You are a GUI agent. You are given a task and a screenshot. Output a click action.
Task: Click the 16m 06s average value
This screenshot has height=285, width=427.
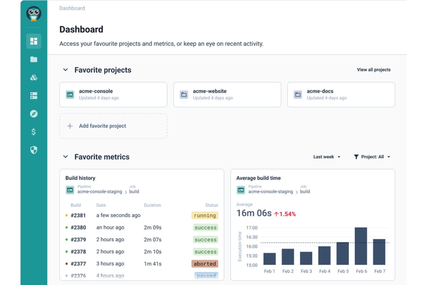(254, 213)
